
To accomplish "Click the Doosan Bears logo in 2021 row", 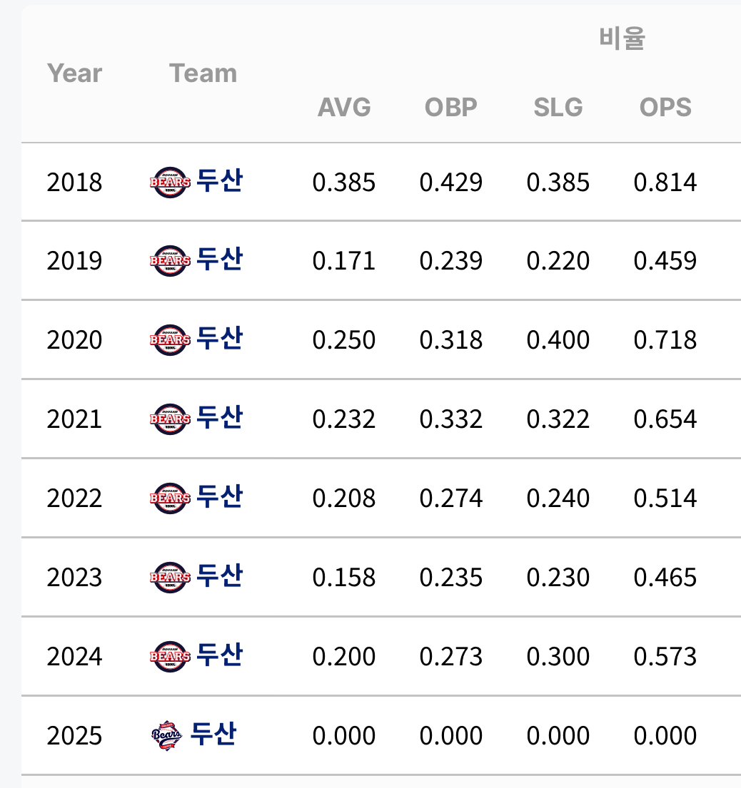I will [171, 419].
